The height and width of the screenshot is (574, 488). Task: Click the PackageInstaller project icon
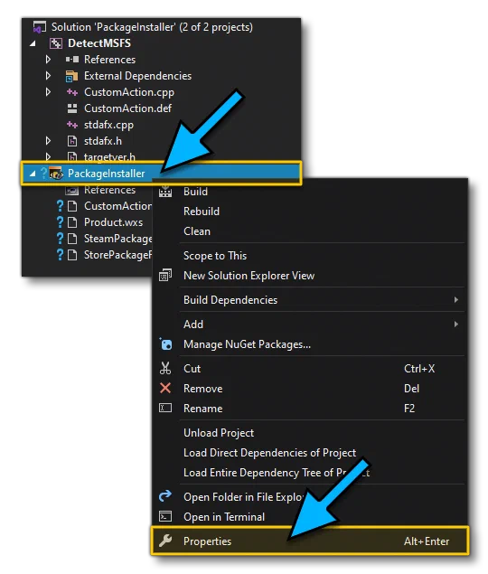tap(56, 174)
